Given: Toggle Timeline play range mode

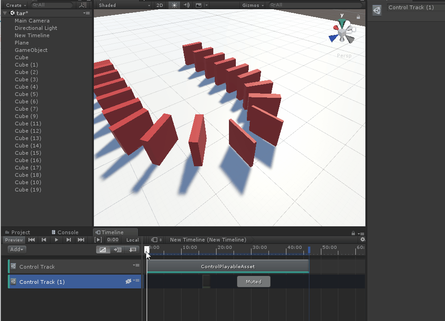Looking at the screenshot, I should pyautogui.click(x=98, y=240).
